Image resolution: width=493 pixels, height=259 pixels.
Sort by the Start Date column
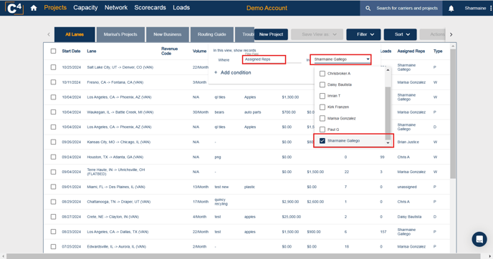pos(71,51)
